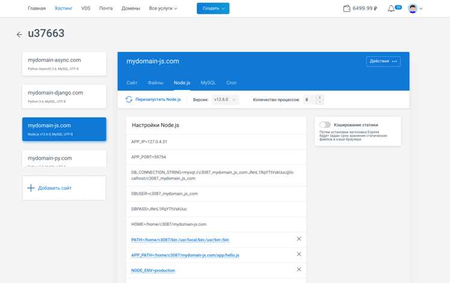Screen dimensions: 450x283
Task: Open Почта in top navigation
Action: [x=106, y=8]
